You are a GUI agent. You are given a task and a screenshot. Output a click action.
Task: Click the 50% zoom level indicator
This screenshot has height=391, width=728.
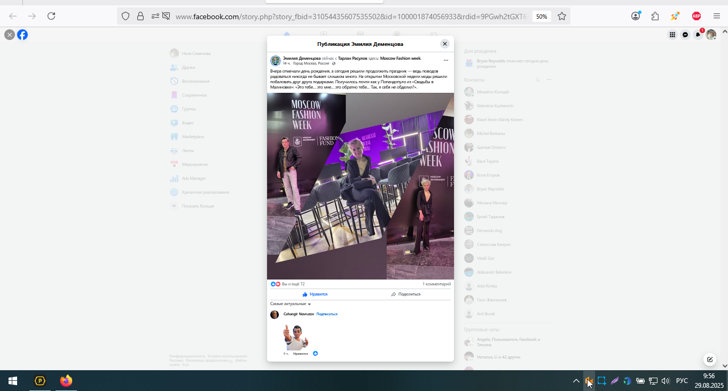point(542,17)
